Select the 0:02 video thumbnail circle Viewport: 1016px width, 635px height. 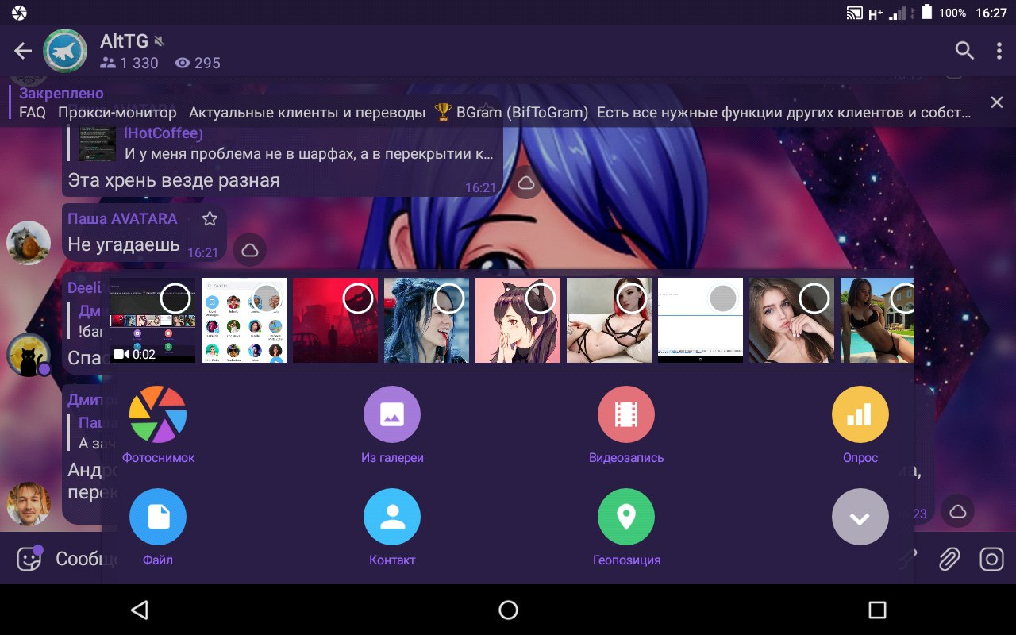175,298
